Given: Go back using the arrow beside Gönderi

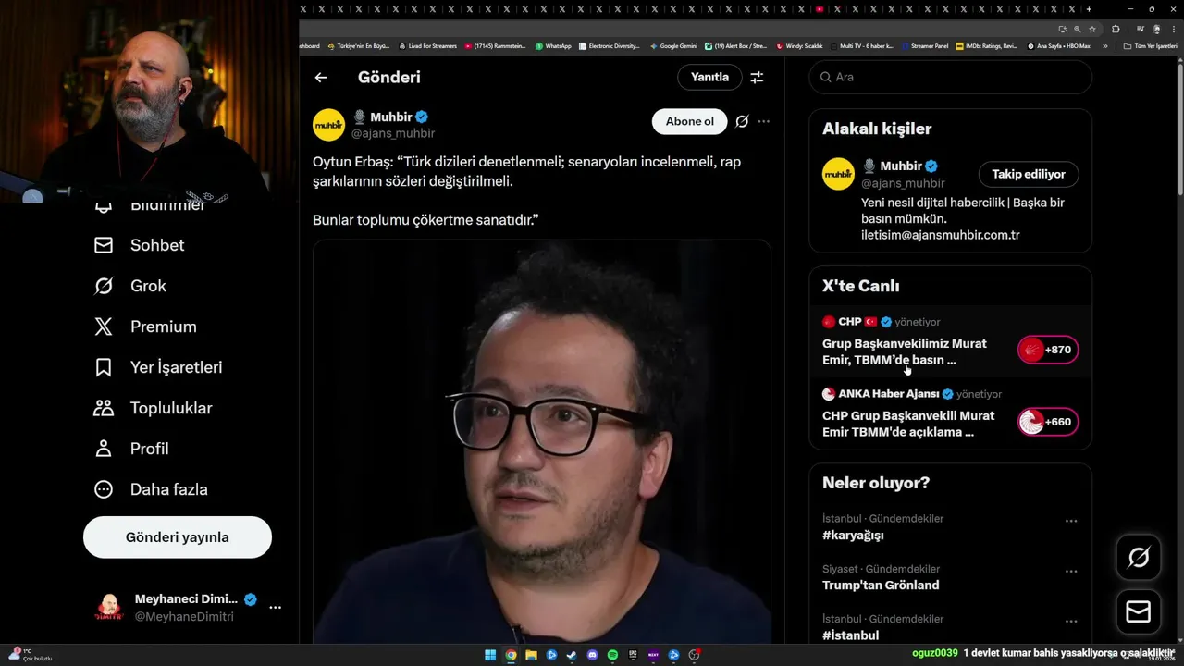Looking at the screenshot, I should [321, 78].
